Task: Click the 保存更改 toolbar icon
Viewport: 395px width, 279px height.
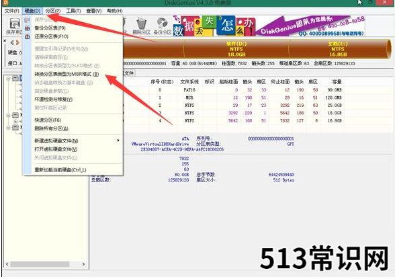Action: pyautogui.click(x=15, y=24)
